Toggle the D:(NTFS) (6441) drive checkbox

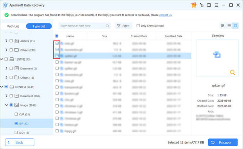coord(6,87)
